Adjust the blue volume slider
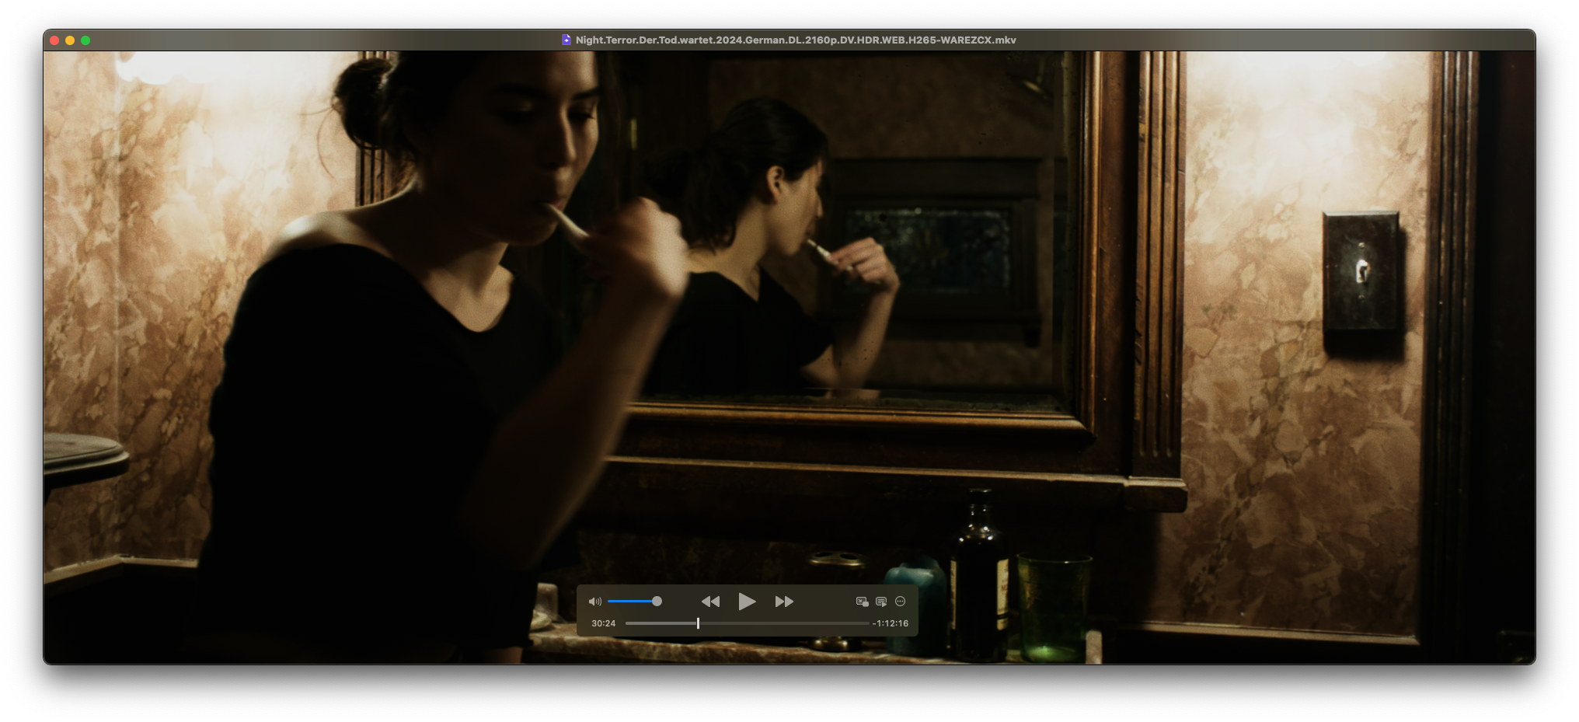The height and width of the screenshot is (722, 1579). [634, 602]
